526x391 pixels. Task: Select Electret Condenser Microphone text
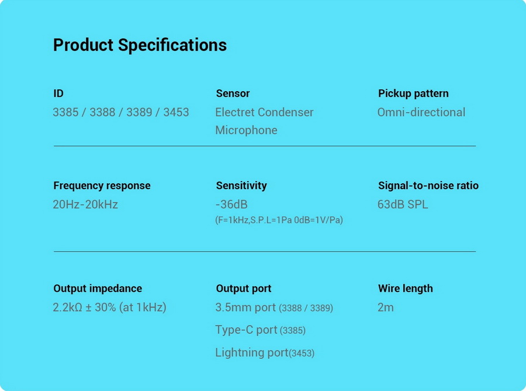264,121
